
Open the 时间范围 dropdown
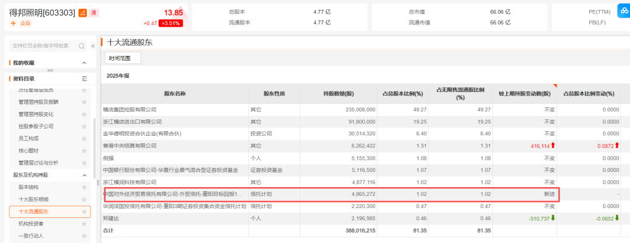(x=123, y=58)
